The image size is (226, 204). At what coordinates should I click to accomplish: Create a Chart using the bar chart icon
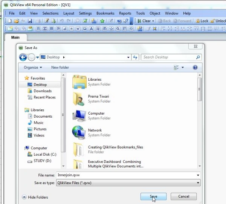tap(65, 29)
